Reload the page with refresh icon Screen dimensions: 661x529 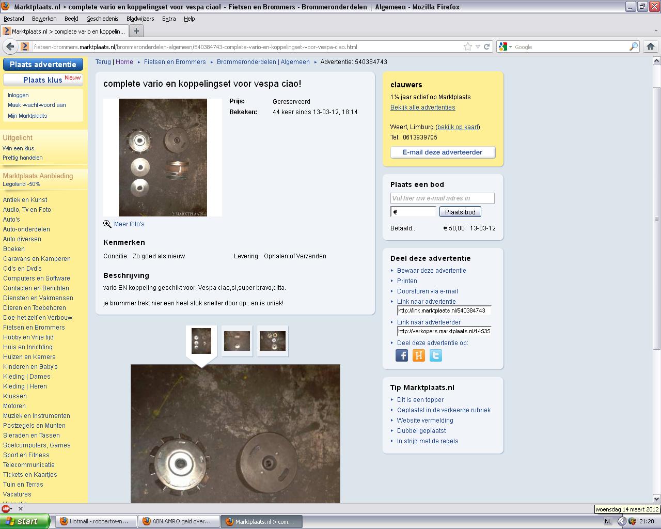pyautogui.click(x=486, y=46)
